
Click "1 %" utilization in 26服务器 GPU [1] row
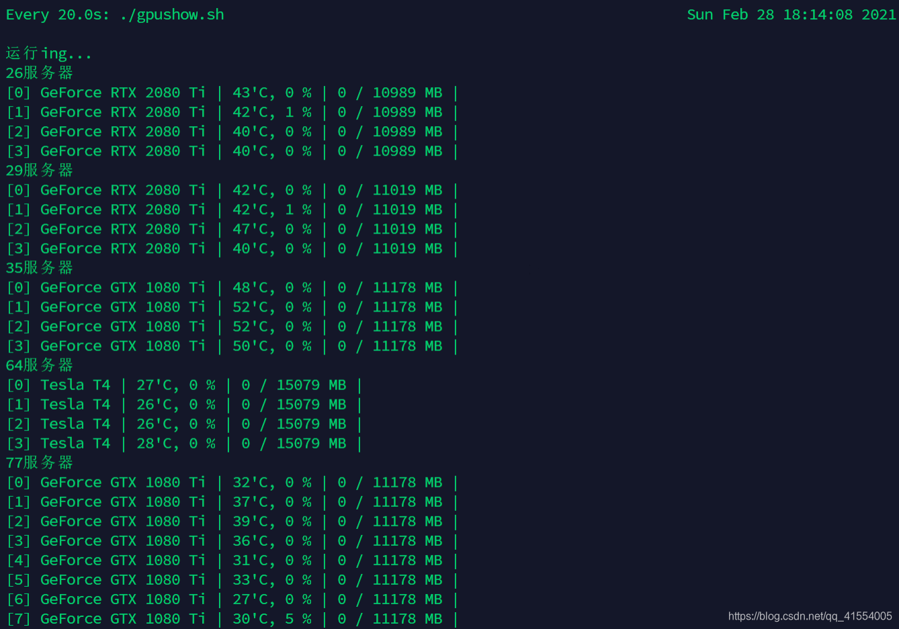[x=298, y=112]
